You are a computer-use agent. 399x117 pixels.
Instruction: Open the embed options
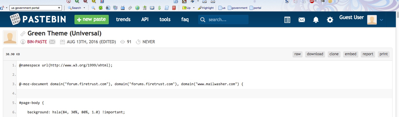point(351,54)
